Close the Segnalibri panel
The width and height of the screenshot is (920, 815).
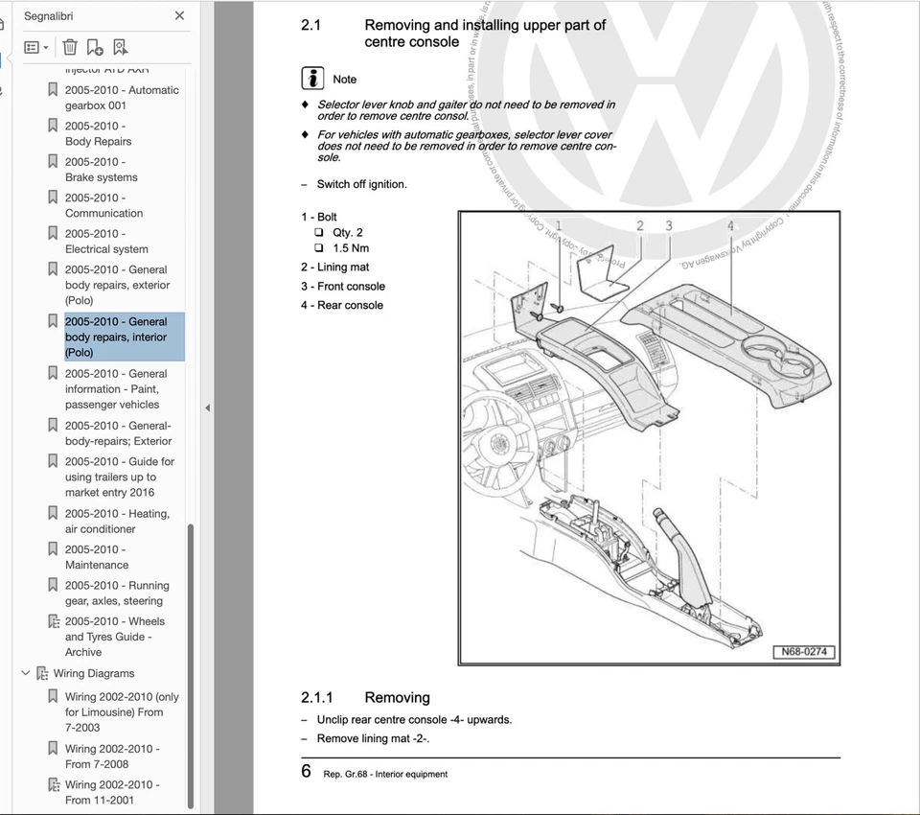[179, 15]
